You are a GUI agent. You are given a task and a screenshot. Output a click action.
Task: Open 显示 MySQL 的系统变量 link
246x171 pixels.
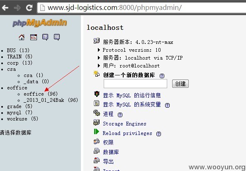(132, 105)
